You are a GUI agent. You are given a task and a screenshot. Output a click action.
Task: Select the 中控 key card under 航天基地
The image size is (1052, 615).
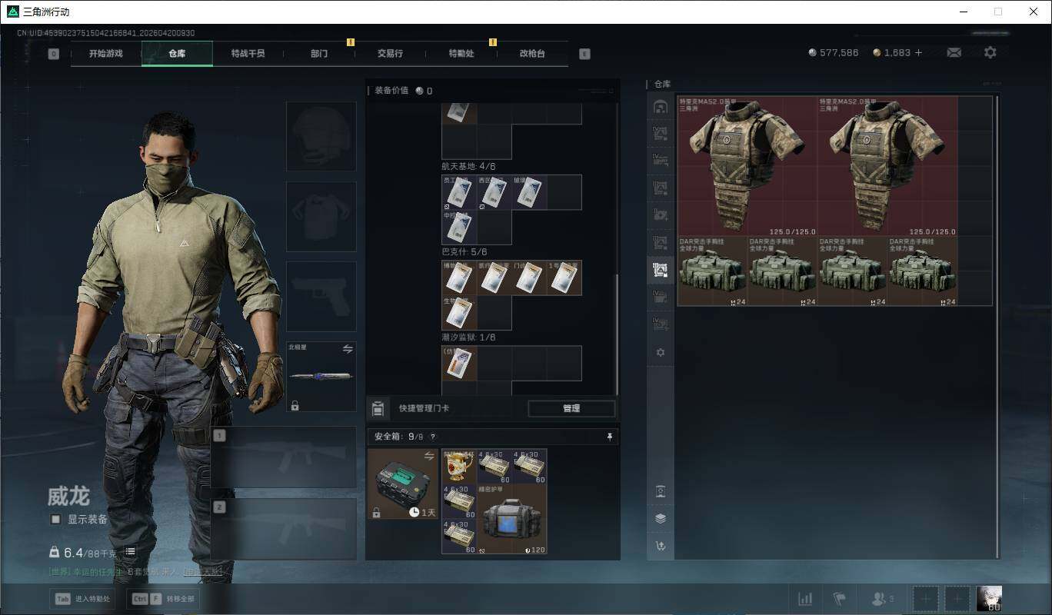tap(459, 227)
